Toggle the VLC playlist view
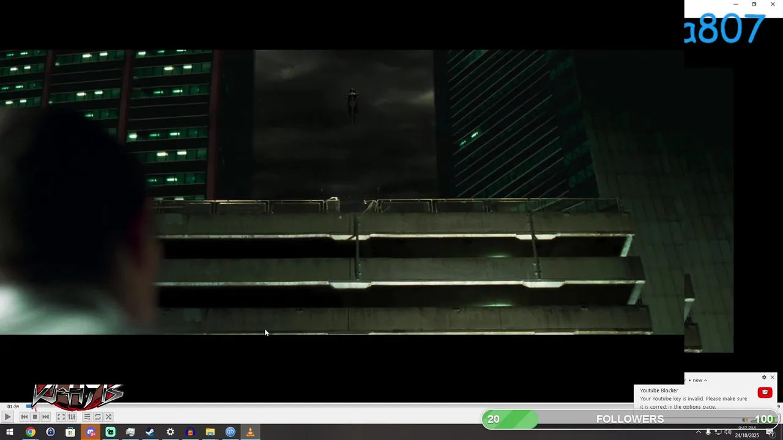The width and height of the screenshot is (783, 440). (87, 417)
